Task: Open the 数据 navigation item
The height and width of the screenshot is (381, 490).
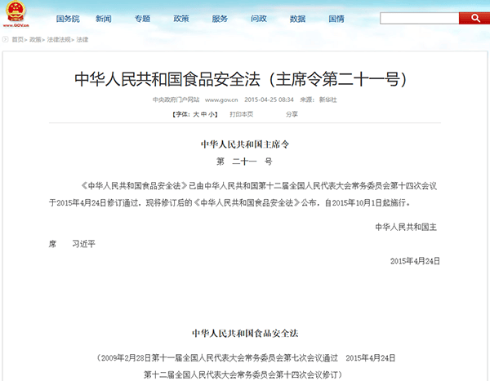Action: coord(297,18)
